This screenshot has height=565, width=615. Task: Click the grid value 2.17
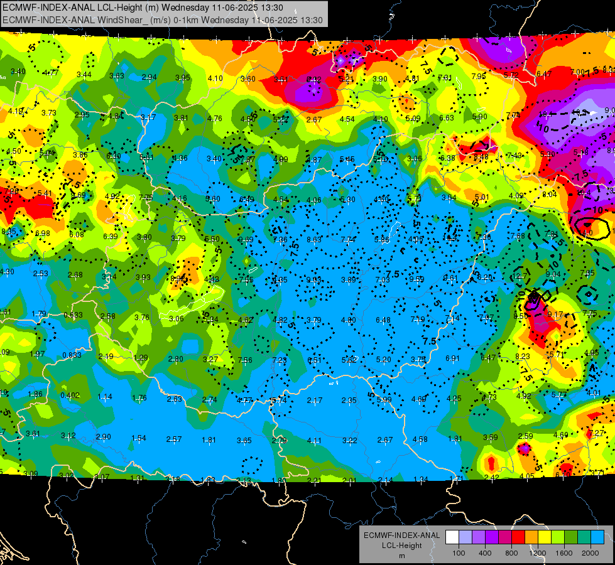click(315, 401)
